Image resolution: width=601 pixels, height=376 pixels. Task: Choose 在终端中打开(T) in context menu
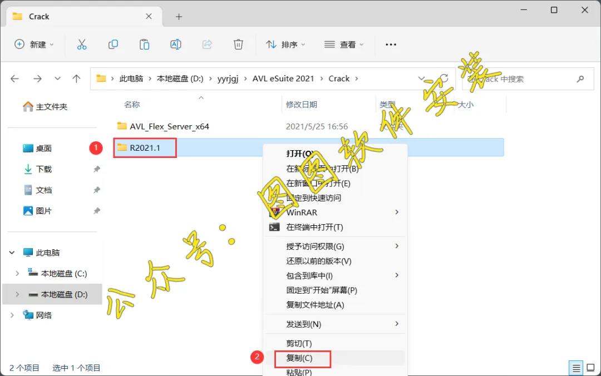tap(336, 227)
